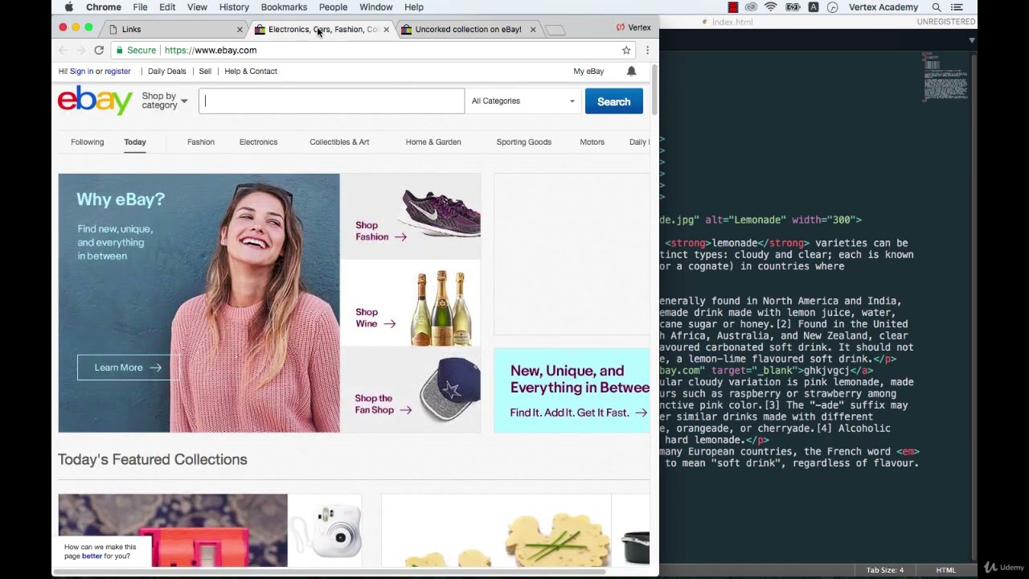The width and height of the screenshot is (1029, 579).
Task: Switch to the Uncorked collection on eBay tab
Action: [x=468, y=30]
